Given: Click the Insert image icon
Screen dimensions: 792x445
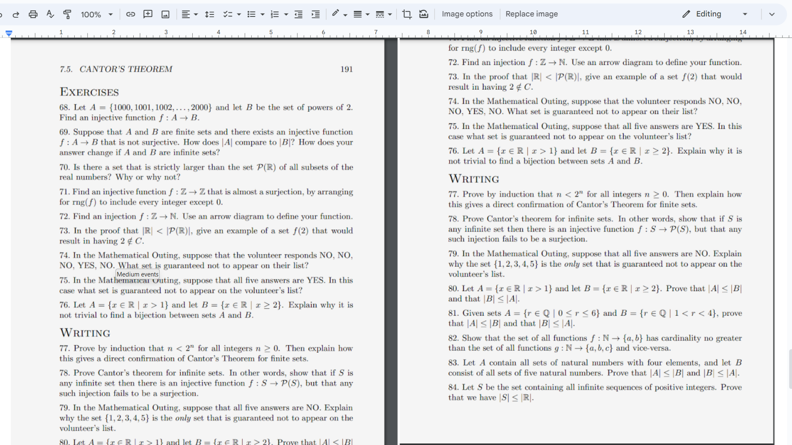Looking at the screenshot, I should pyautogui.click(x=165, y=14).
